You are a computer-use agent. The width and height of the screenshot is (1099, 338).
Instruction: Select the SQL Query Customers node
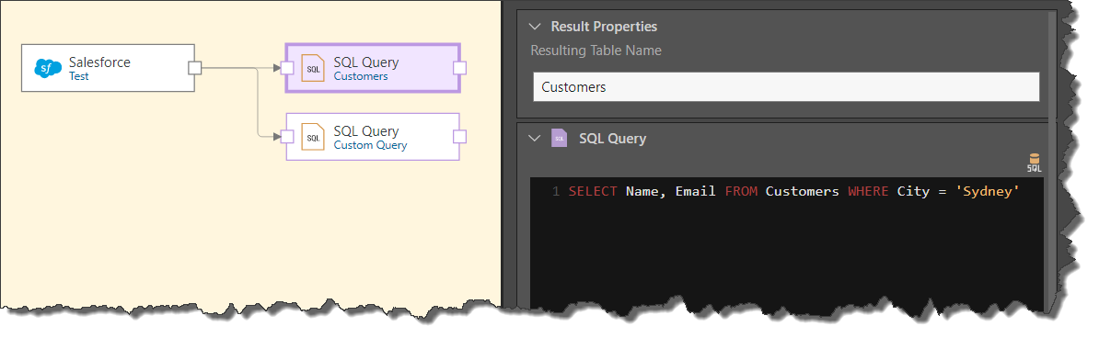[x=373, y=68]
